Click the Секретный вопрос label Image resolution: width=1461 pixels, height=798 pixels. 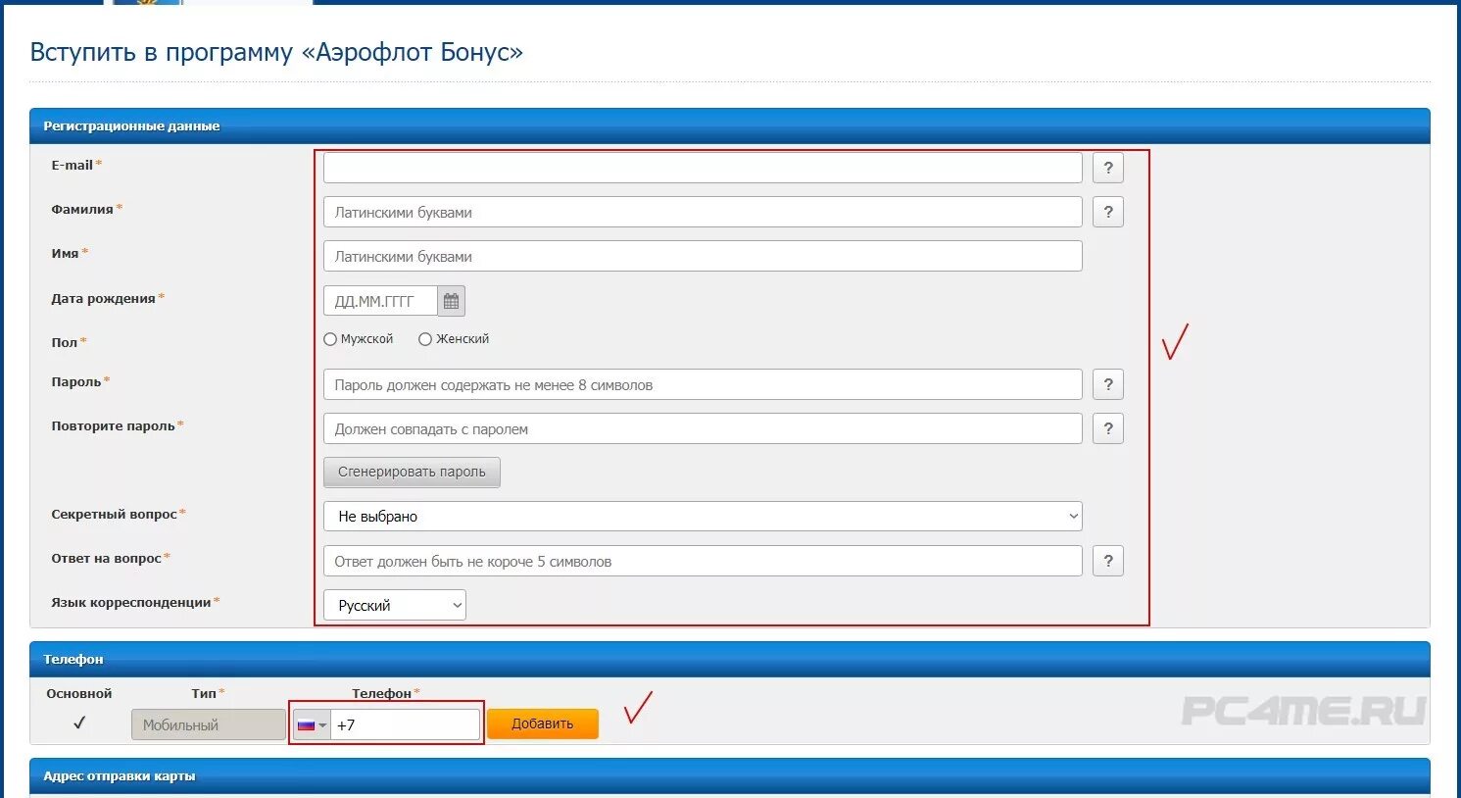[114, 514]
